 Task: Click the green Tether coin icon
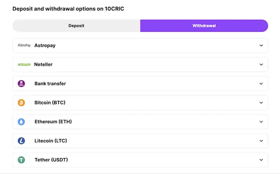tap(21, 160)
